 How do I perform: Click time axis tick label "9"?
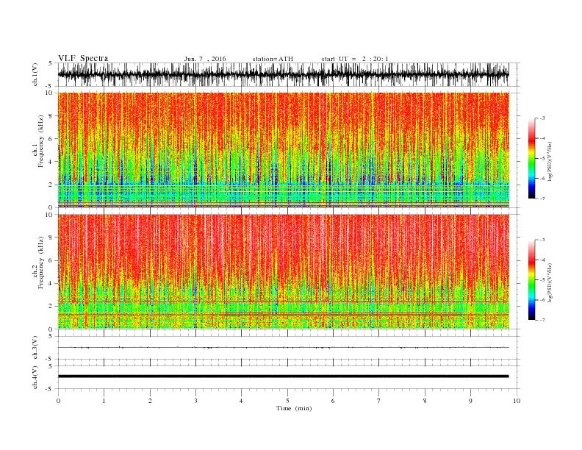[x=470, y=401]
